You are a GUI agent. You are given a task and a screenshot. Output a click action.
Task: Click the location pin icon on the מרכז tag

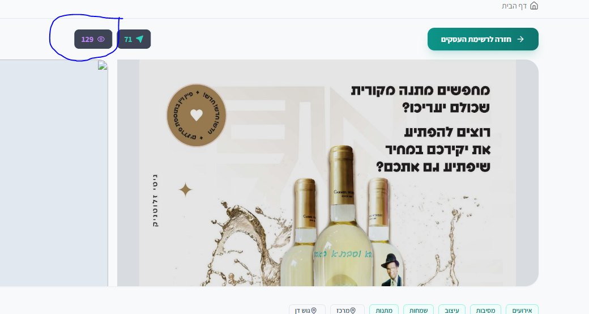point(353,310)
